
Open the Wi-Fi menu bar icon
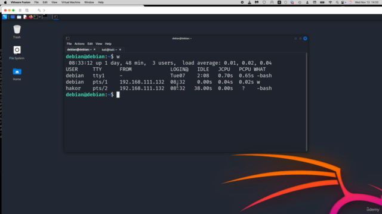click(330, 2)
